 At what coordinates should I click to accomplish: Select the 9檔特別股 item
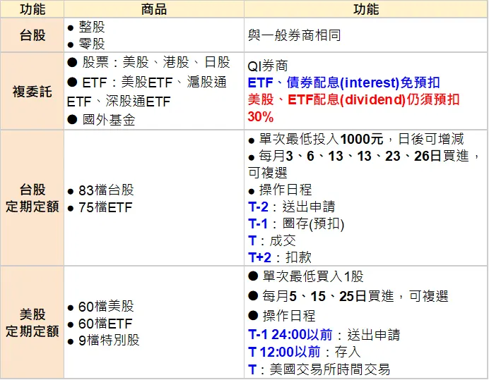click(109, 340)
